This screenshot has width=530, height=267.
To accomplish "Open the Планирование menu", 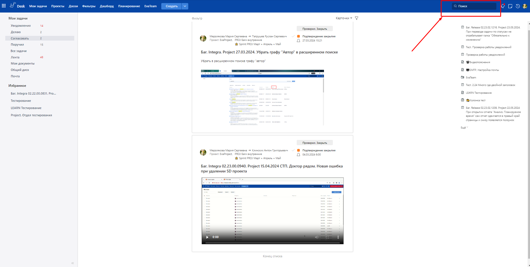I will (x=129, y=6).
